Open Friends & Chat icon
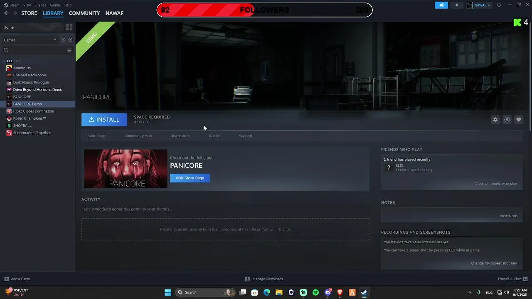The width and height of the screenshot is (532, 299). point(525,279)
